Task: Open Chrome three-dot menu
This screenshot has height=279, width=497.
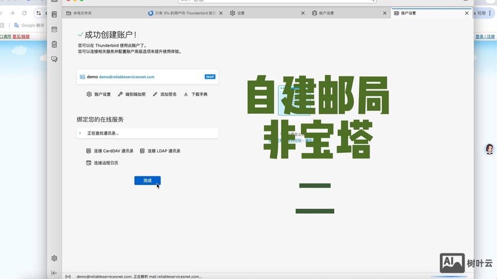Action: (490, 13)
